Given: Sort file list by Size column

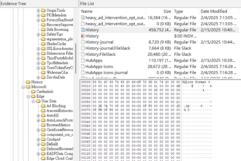Looking at the screenshot, I should tap(159, 11).
